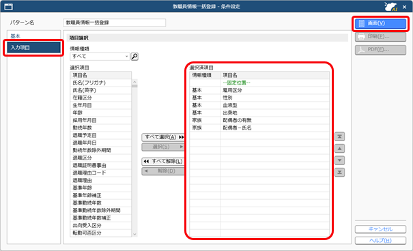Click the AI assistant cloud icon

point(390,7)
